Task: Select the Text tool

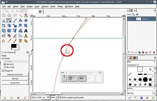Action: click(x=26, y=31)
